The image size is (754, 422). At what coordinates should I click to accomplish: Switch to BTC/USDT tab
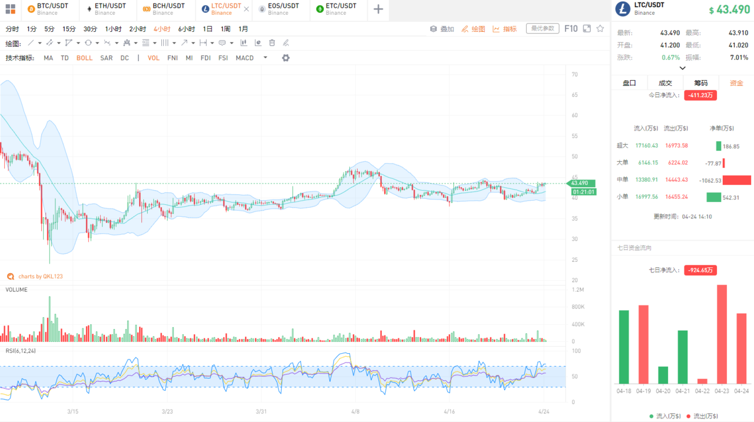49,9
